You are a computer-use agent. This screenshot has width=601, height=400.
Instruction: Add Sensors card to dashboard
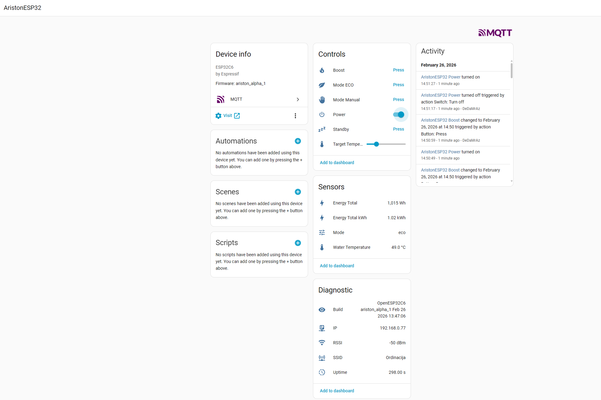(337, 266)
